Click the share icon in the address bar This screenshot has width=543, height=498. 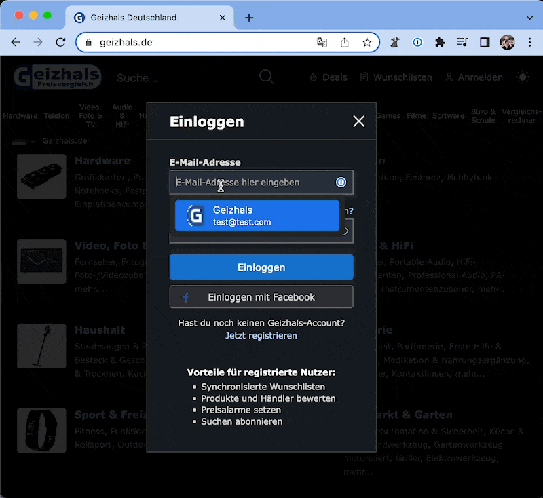[345, 42]
